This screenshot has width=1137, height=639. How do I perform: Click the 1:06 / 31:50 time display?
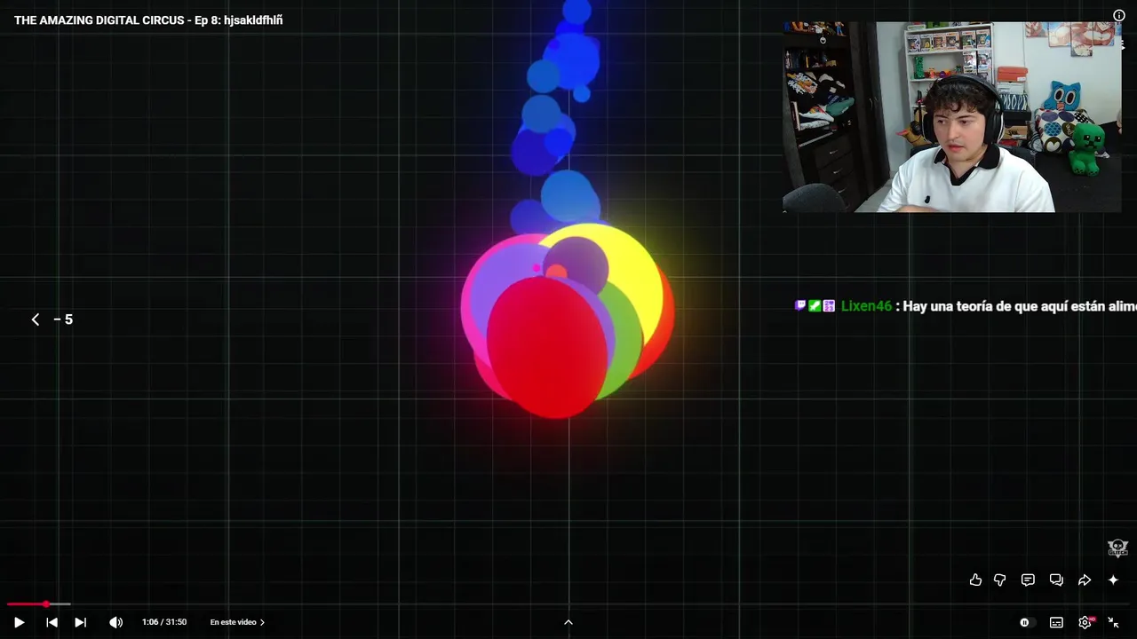[x=164, y=622]
